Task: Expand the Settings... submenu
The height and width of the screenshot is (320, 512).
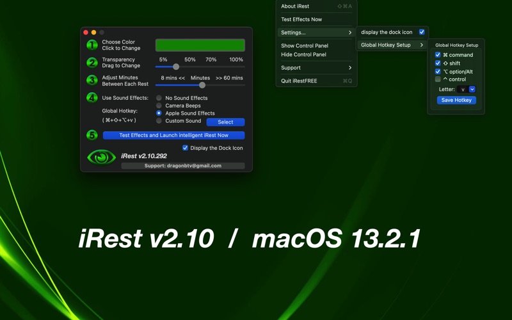Action: click(x=316, y=33)
